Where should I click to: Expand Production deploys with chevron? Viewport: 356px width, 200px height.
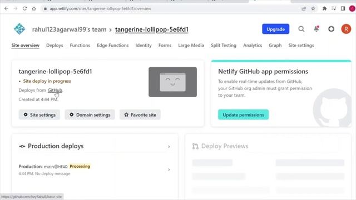pos(169,147)
